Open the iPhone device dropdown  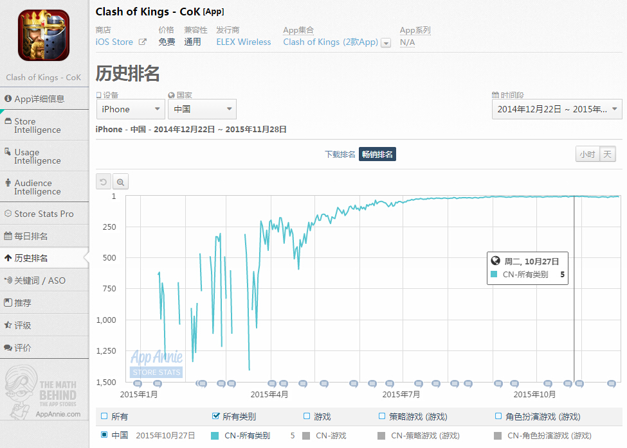click(x=131, y=109)
